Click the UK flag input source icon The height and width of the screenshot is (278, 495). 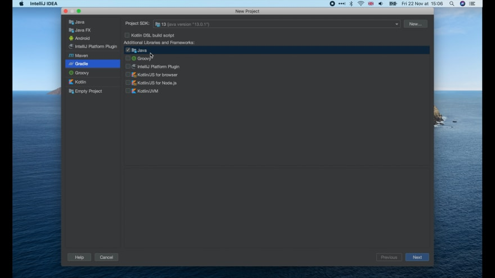click(x=371, y=3)
